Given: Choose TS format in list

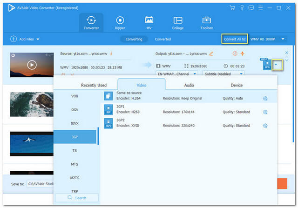Looking at the screenshot, I should 74,150.
